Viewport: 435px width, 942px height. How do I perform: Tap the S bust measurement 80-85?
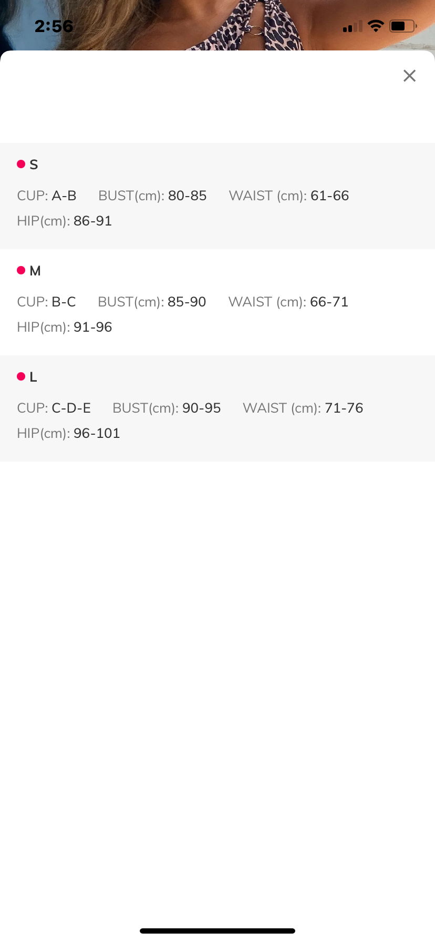click(x=187, y=196)
